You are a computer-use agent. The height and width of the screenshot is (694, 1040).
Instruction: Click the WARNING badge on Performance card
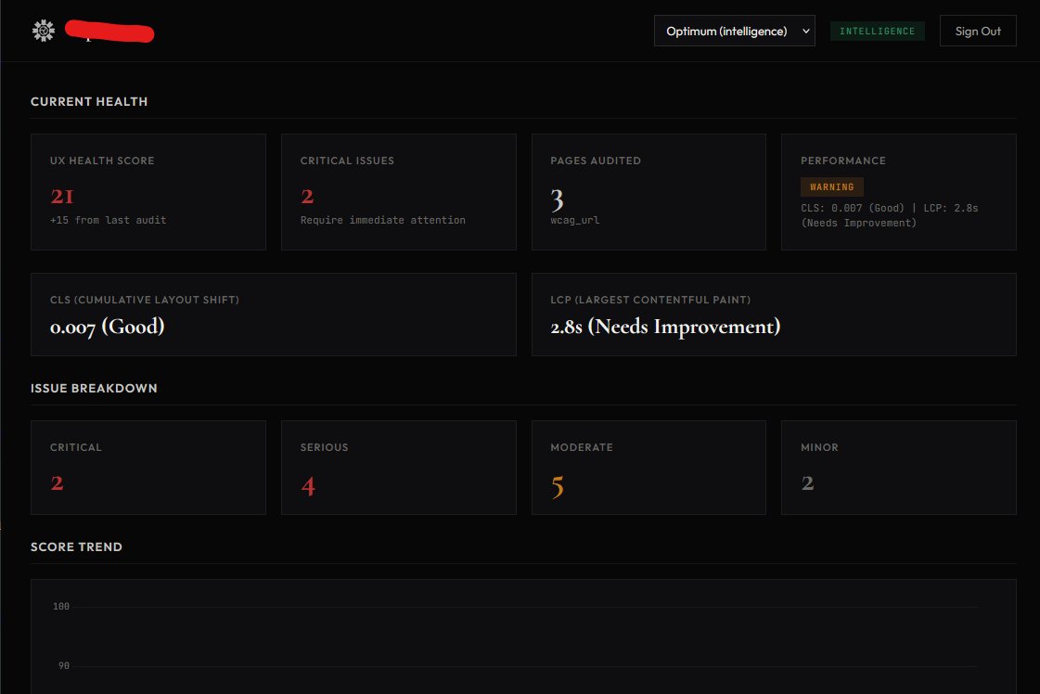(x=832, y=186)
